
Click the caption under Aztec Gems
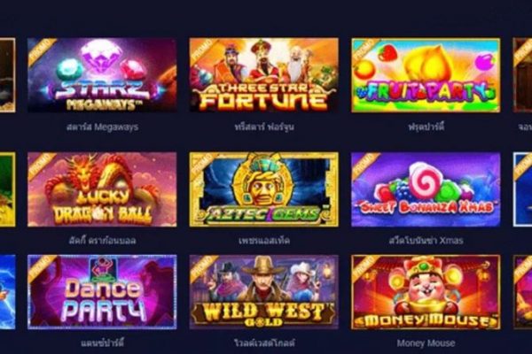coord(264,241)
